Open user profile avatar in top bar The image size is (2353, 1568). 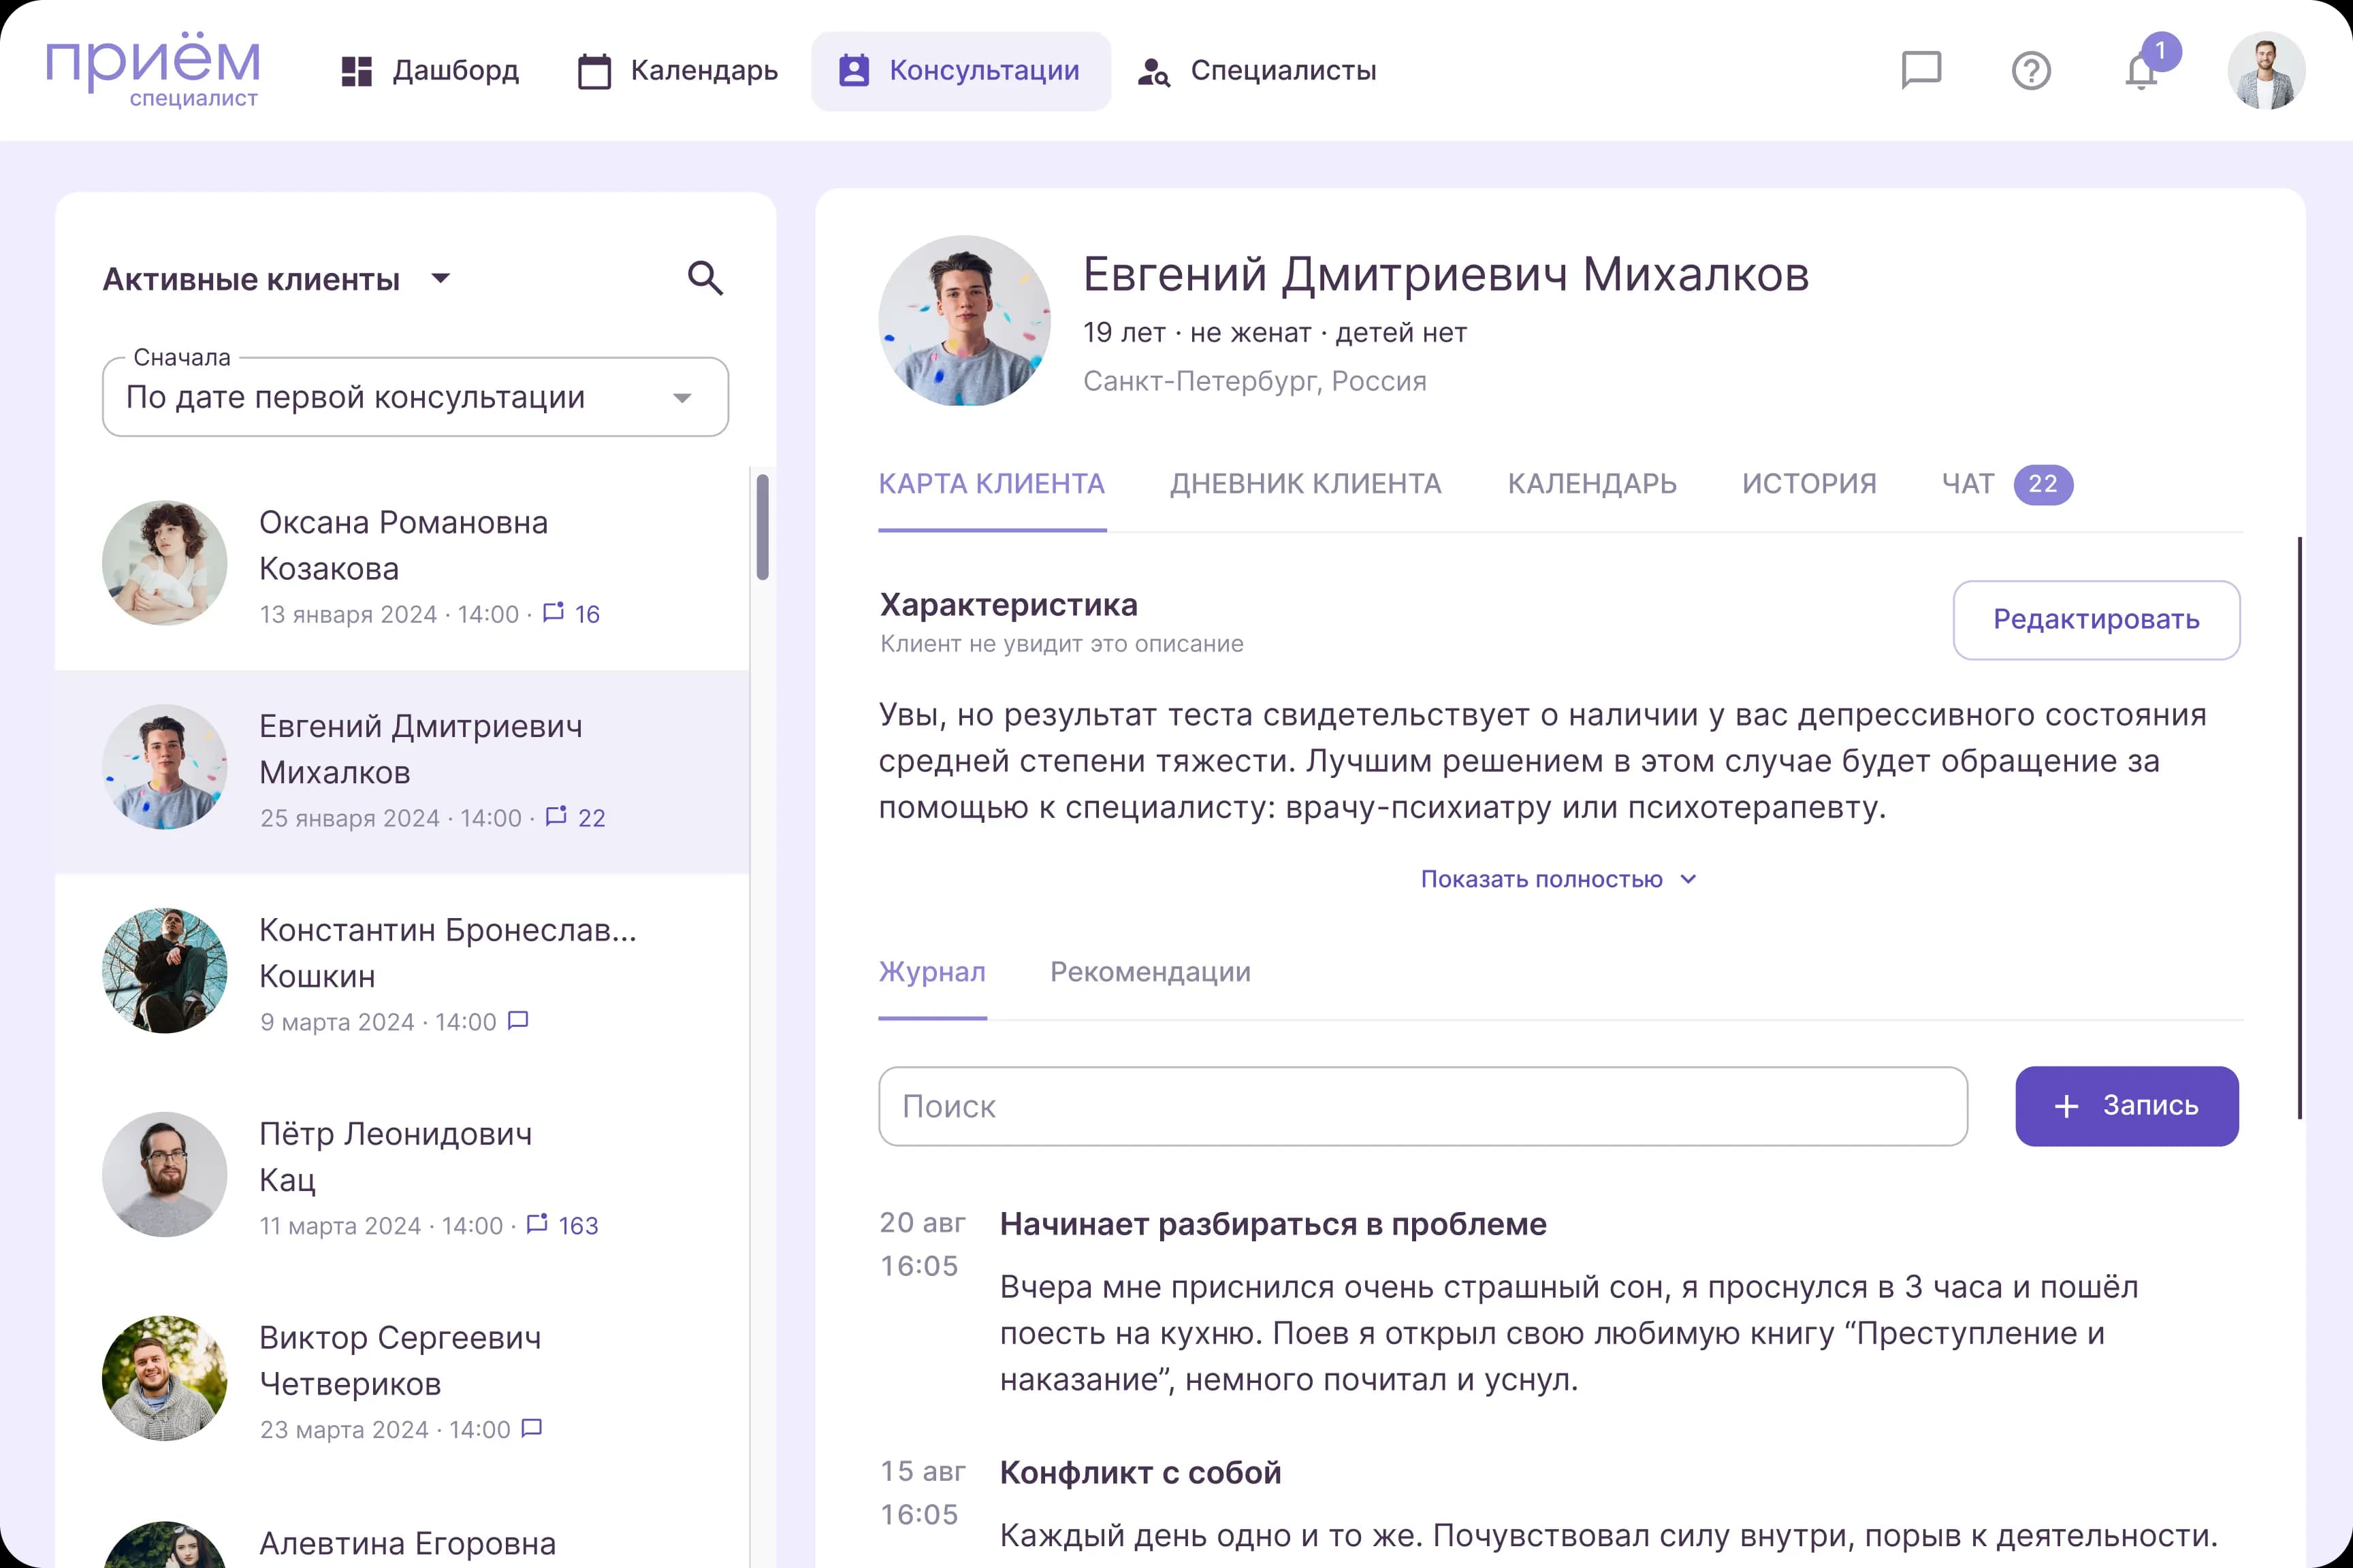2266,71
